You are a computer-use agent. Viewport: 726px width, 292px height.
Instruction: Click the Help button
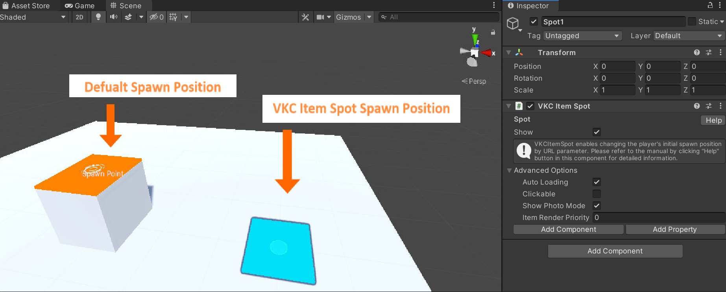point(713,120)
